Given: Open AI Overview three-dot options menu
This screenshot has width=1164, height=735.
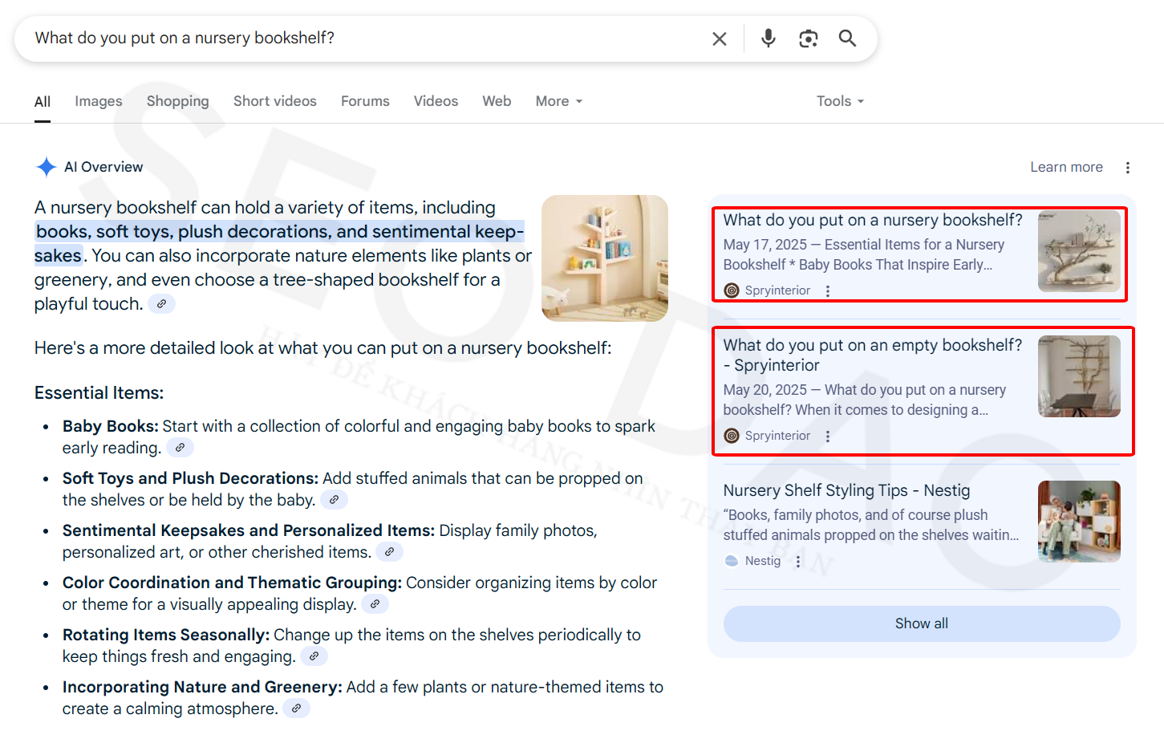Looking at the screenshot, I should coord(1127,168).
